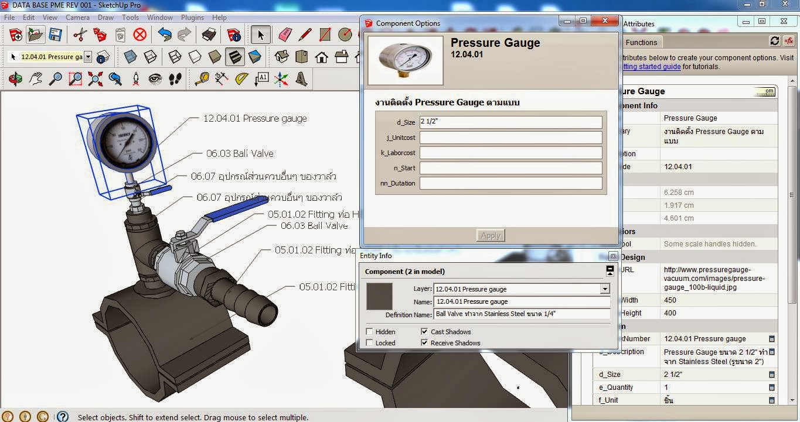Click the Name field in Entity Info
The image size is (800, 422).
pos(522,302)
